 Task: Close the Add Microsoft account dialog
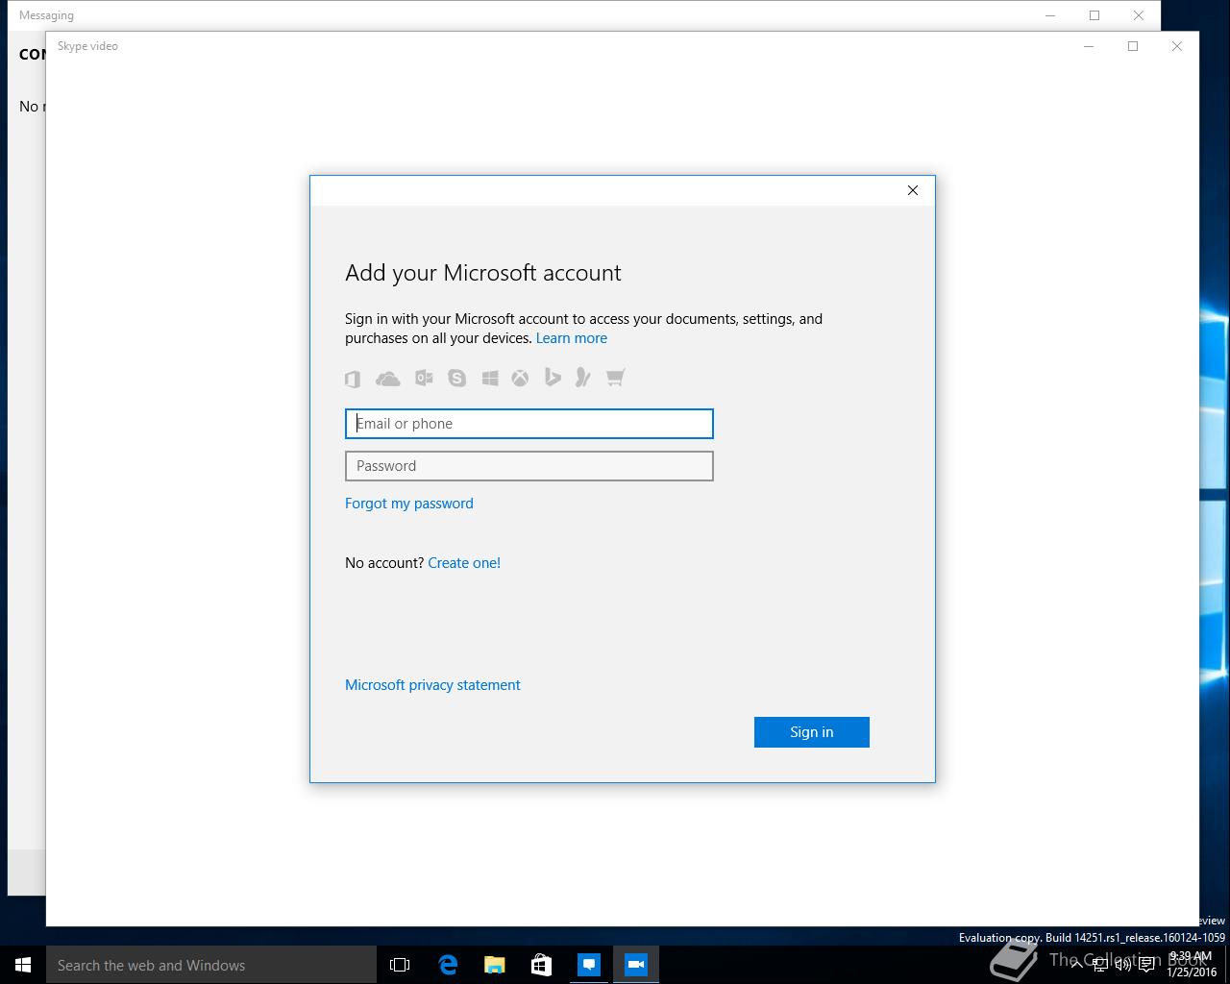(x=913, y=190)
